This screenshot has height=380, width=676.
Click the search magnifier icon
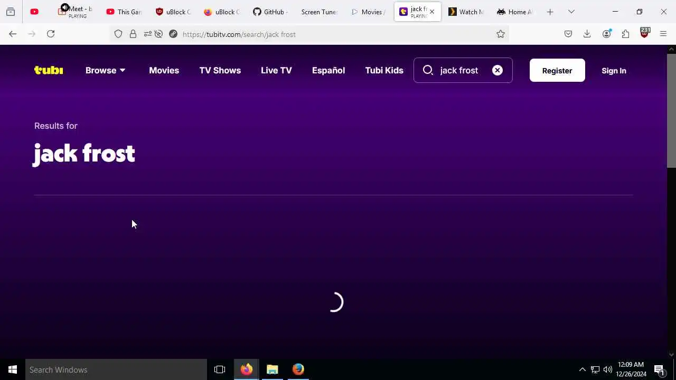point(428,70)
